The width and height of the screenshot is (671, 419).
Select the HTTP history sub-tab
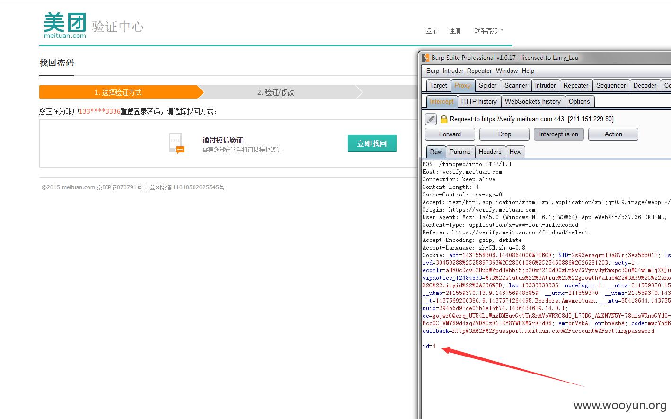(x=479, y=102)
